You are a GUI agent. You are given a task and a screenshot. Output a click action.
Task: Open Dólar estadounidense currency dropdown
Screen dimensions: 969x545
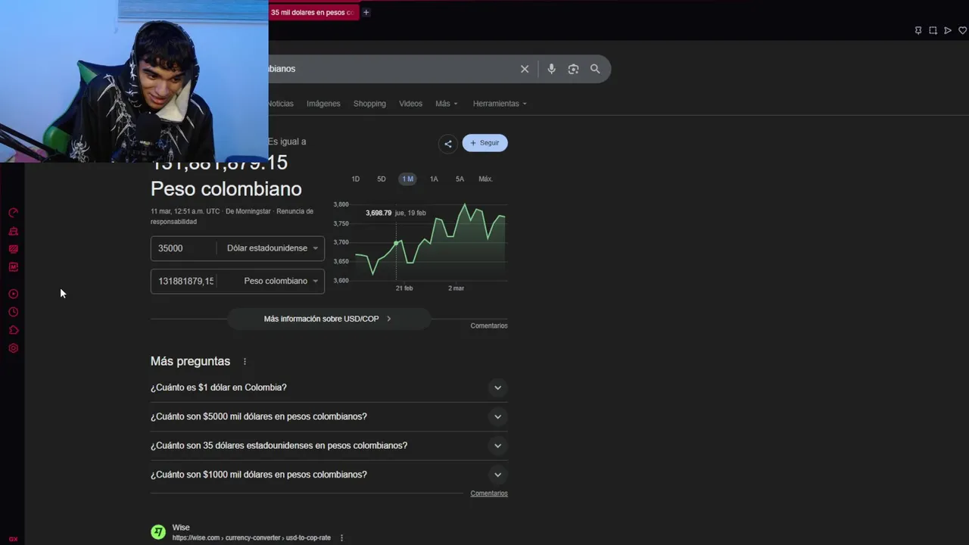point(272,248)
